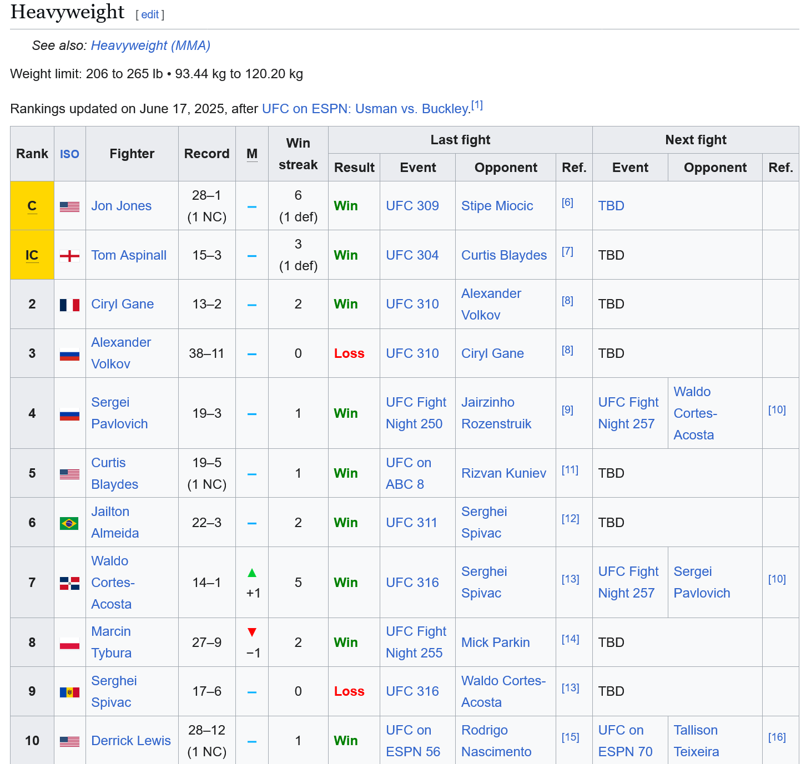The image size is (806, 764).
Task: Open Jairzinho Rozenstruik opponent link
Action: pyautogui.click(x=496, y=413)
